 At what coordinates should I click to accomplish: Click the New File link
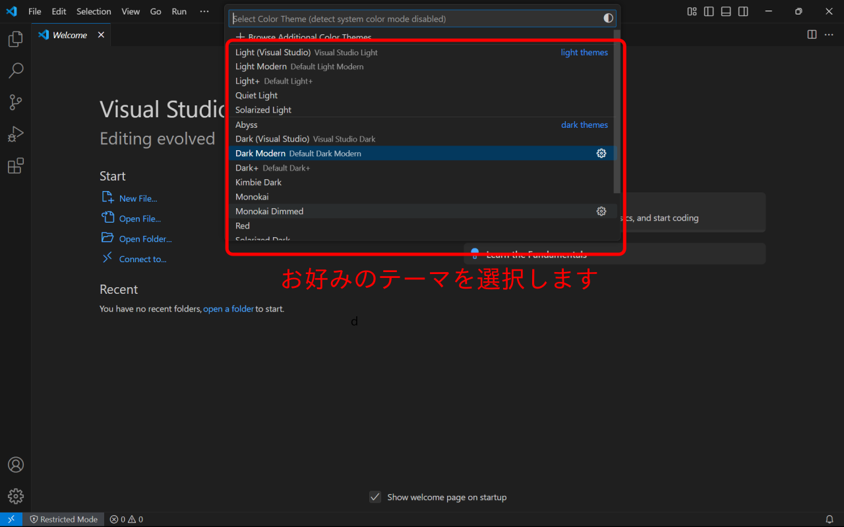pos(138,198)
